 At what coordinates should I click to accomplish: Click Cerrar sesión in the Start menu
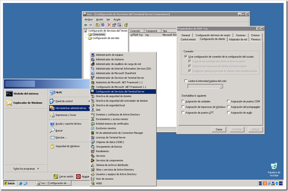click(x=64, y=177)
